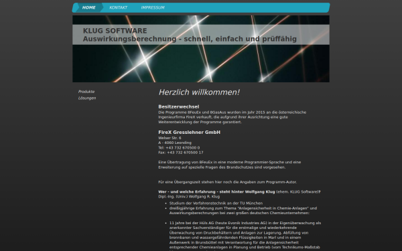Click the bullet starting '11 Jahre bei der Hüls AG'

pos(245,235)
